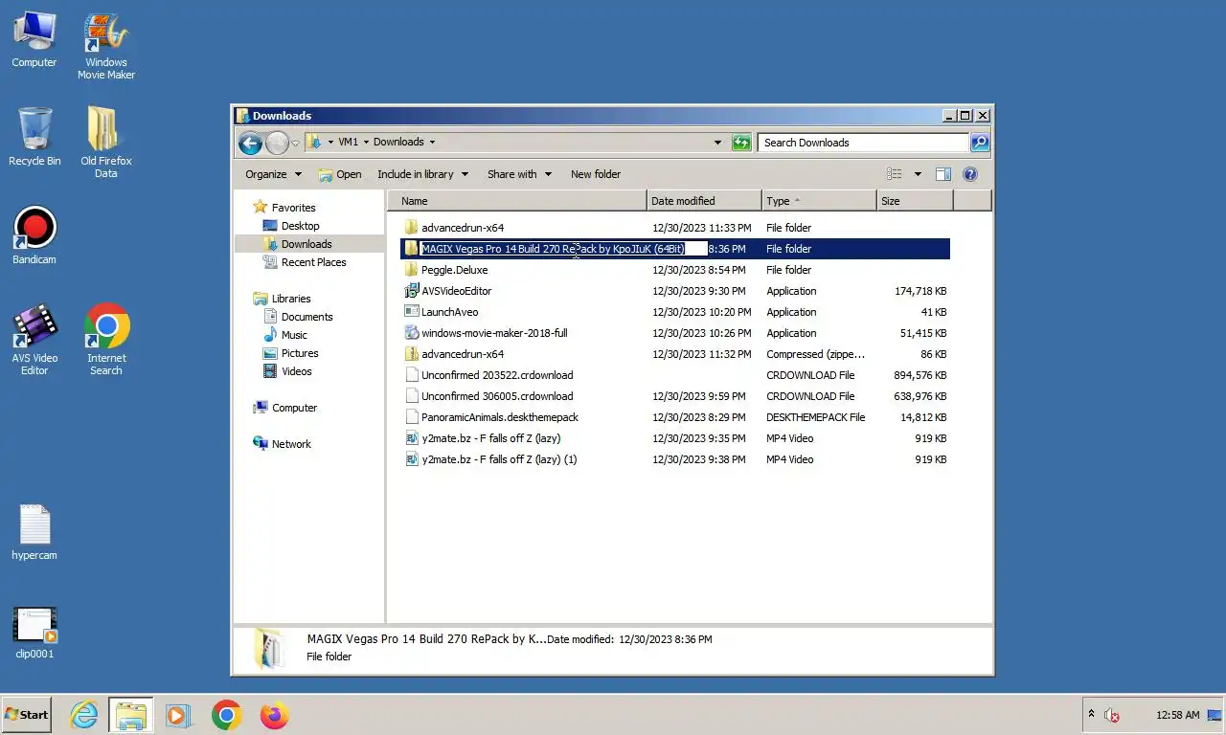
Task: Expand the recent pages arrow beside Forward
Action: click(296, 143)
